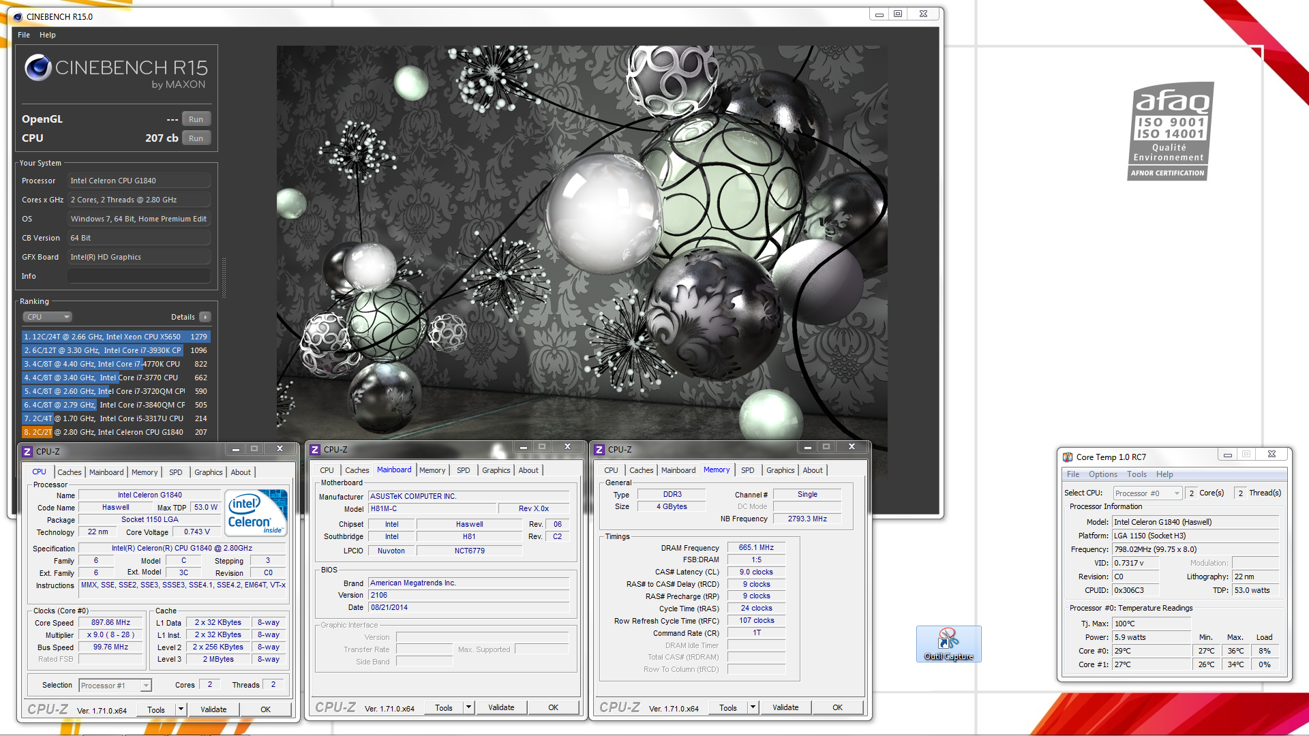The height and width of the screenshot is (736, 1309).
Task: Click the NB Frequency value 2793.3 MHz
Action: 807,519
